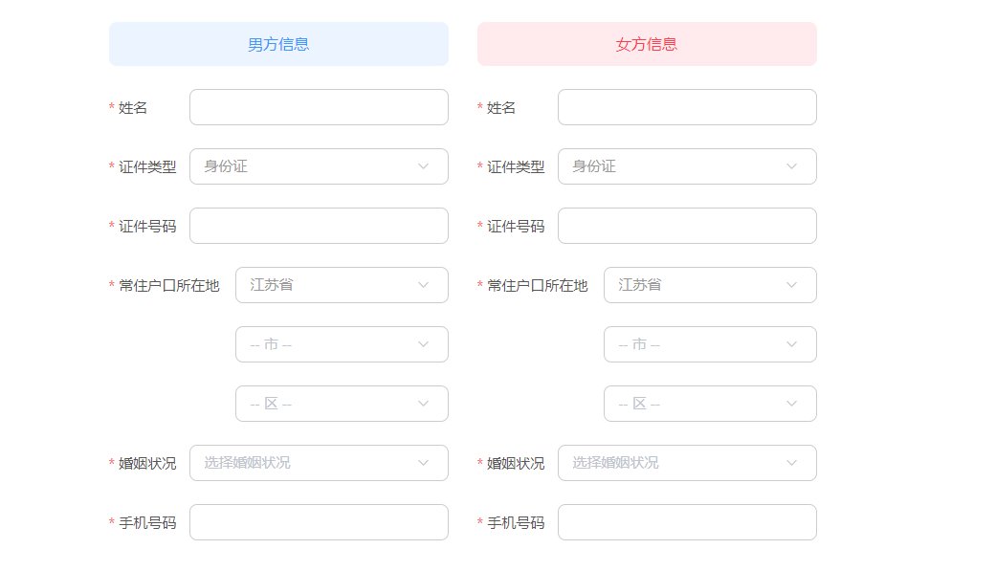Click the blue 男方信息 header
This screenshot has width=995, height=571.
tap(278, 44)
